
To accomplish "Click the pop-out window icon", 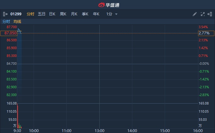I will [209, 14].
